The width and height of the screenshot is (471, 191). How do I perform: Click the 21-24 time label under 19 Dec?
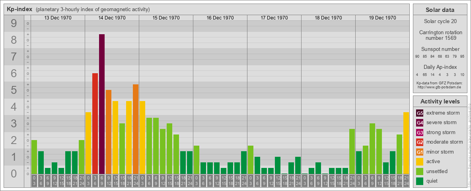coord(406,181)
